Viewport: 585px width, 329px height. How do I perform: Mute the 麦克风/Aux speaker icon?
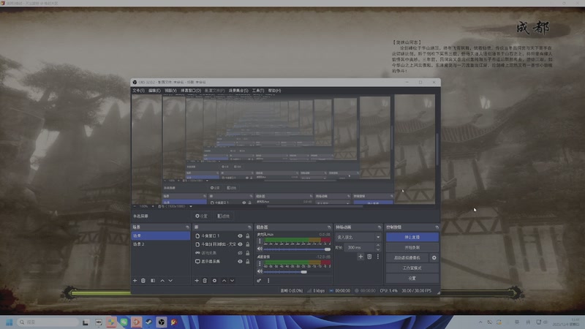[x=260, y=249]
